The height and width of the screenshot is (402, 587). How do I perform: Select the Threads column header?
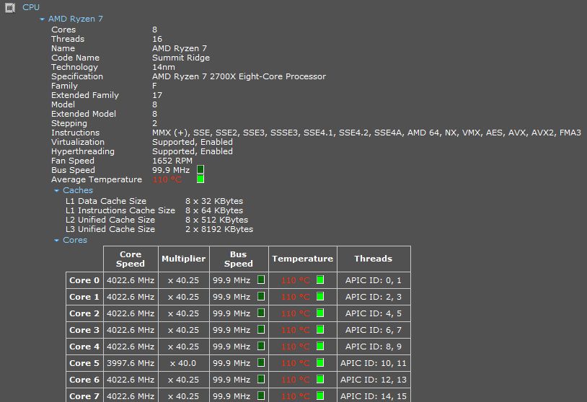[x=374, y=259]
